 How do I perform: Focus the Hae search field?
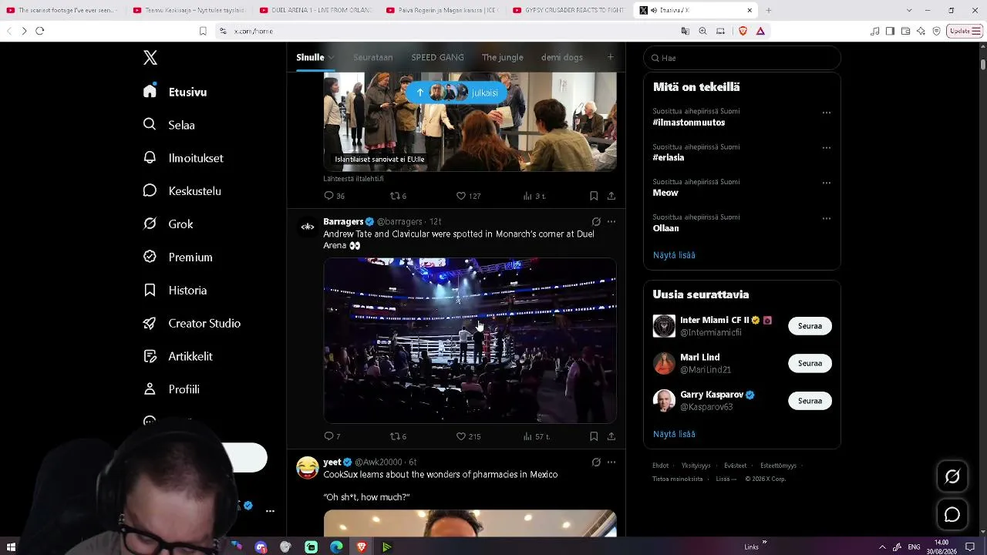pos(742,58)
